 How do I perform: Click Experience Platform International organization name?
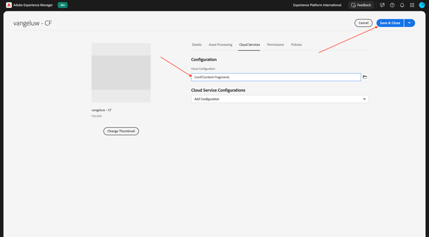coord(317,5)
